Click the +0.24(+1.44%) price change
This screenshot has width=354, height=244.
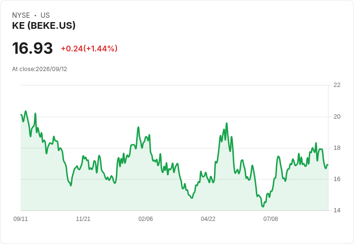click(89, 49)
